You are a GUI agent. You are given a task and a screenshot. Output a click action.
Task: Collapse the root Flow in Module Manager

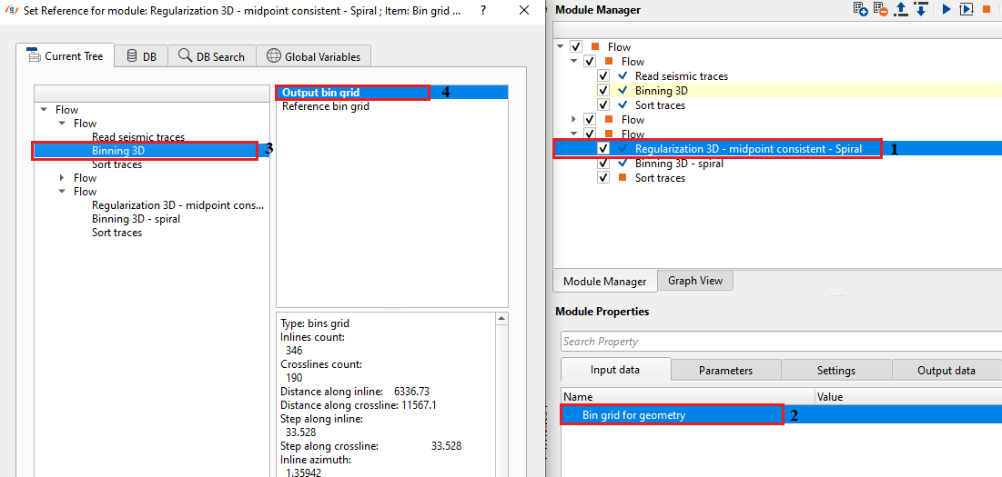(x=561, y=46)
